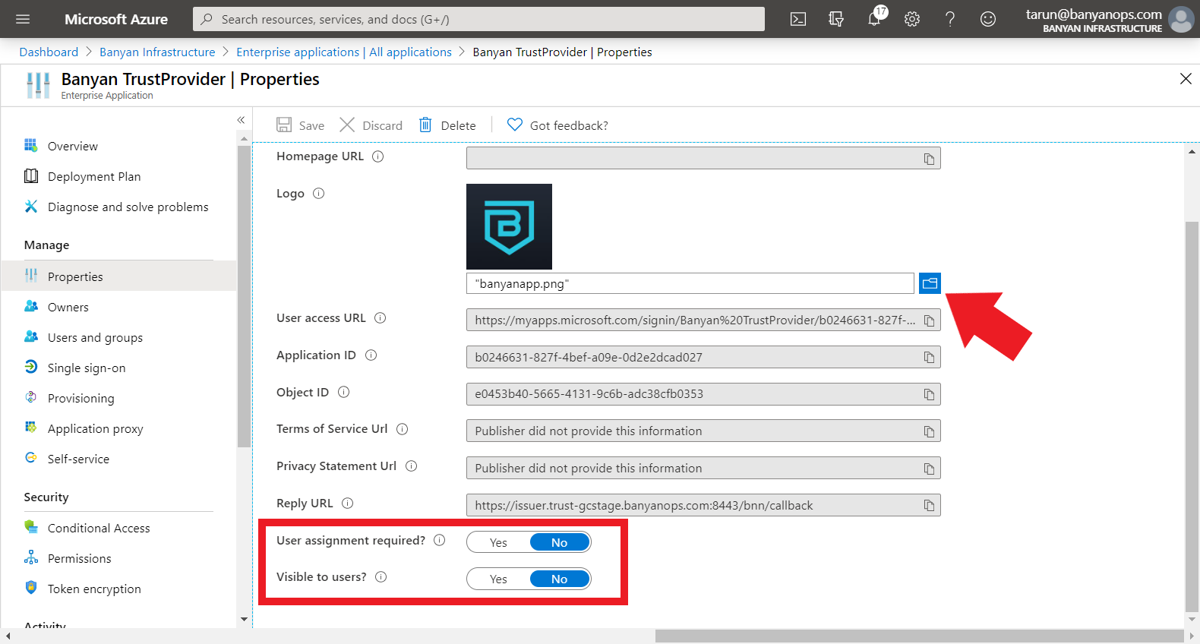Collapse the left navigation with double chevron
1200x644 pixels.
(x=241, y=120)
